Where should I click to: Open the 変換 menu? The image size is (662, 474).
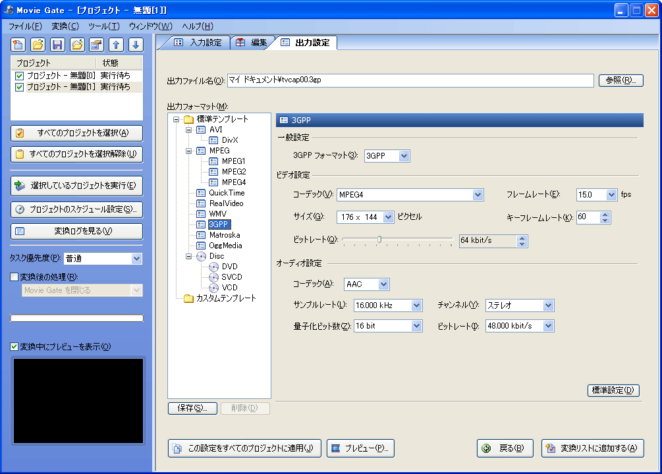tap(65, 26)
